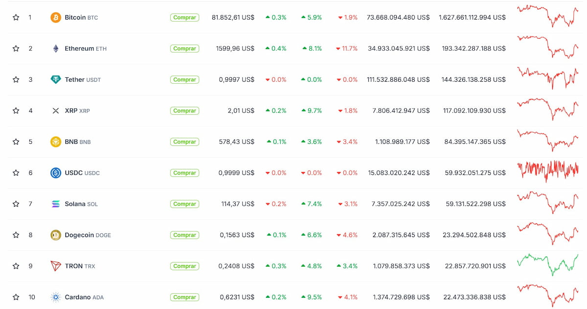The height and width of the screenshot is (309, 587).
Task: Open Cardano's sparkline chart
Action: point(548,296)
